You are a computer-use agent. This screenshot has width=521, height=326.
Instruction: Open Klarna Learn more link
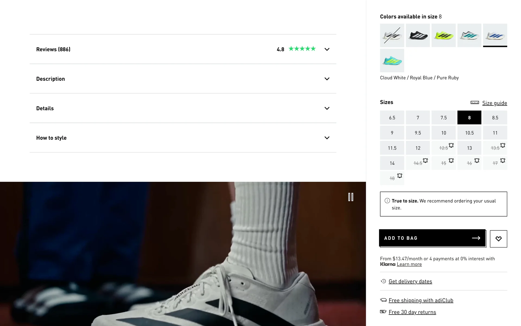(x=409, y=264)
